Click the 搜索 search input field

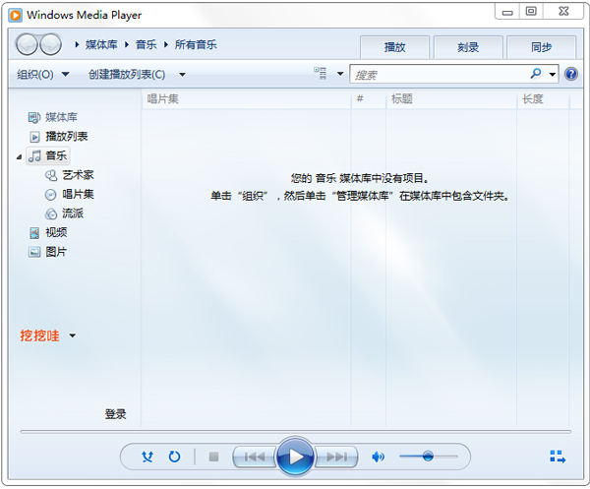[440, 74]
